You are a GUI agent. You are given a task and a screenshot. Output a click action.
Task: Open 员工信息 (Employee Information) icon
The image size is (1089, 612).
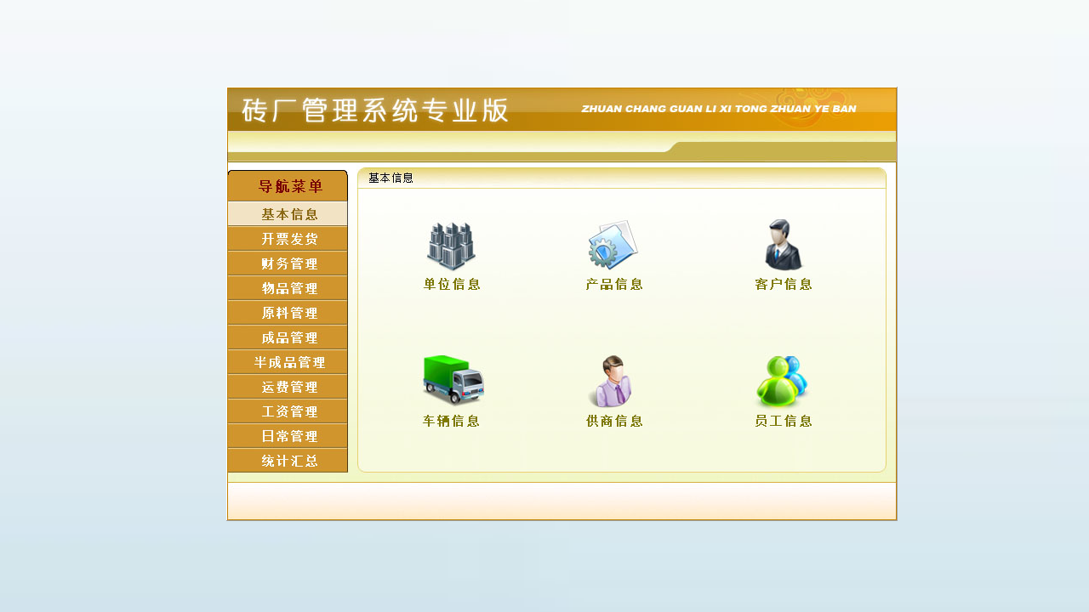pos(783,380)
